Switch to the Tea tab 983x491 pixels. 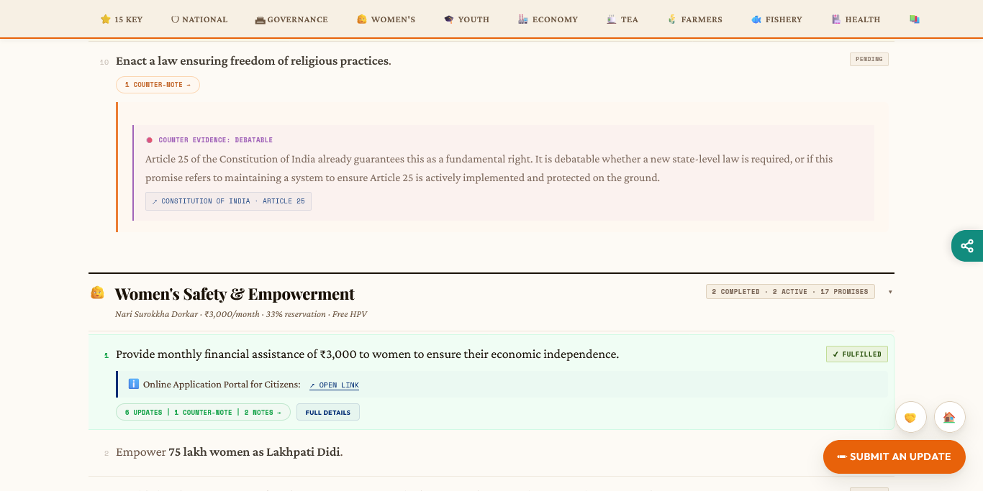(x=622, y=19)
